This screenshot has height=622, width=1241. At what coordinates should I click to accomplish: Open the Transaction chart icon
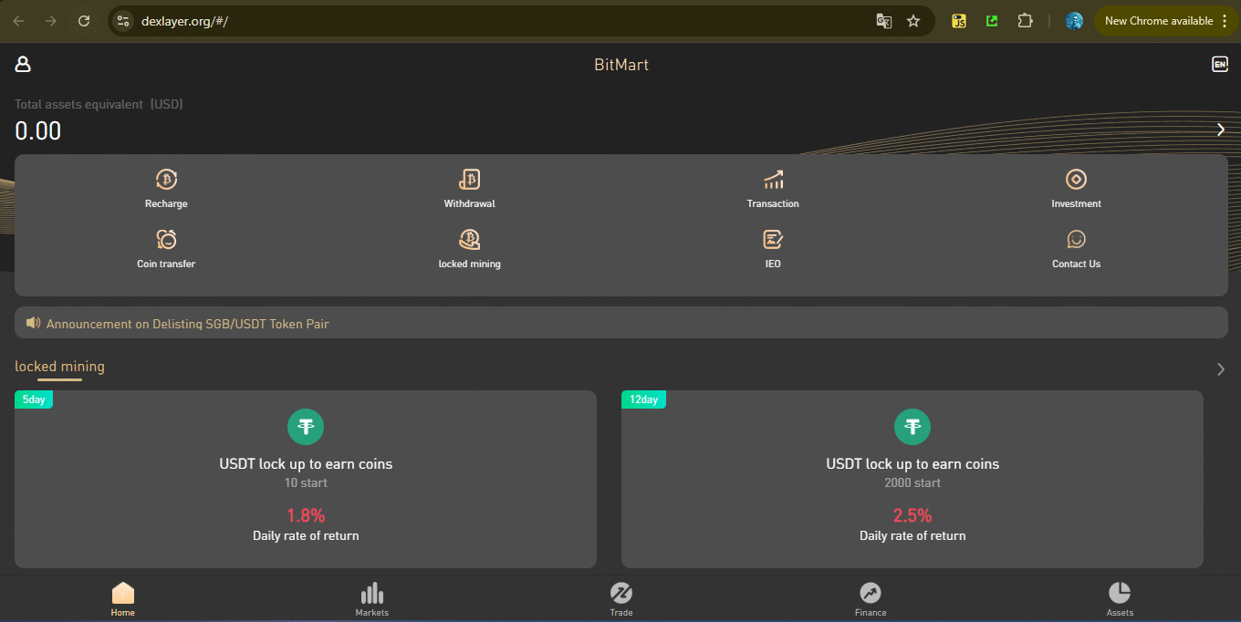click(773, 180)
